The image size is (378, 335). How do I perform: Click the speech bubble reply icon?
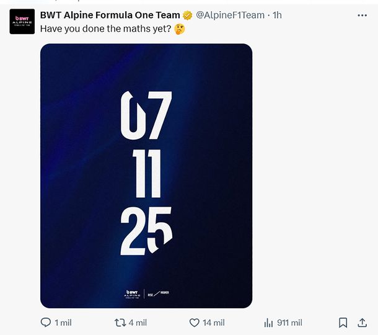point(45,323)
